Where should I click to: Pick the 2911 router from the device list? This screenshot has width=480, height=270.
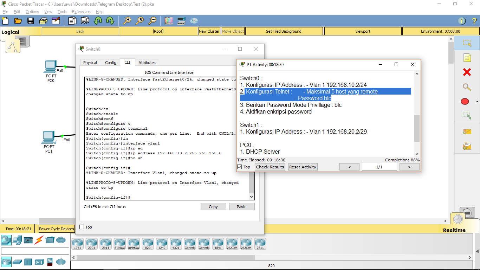pos(105,244)
